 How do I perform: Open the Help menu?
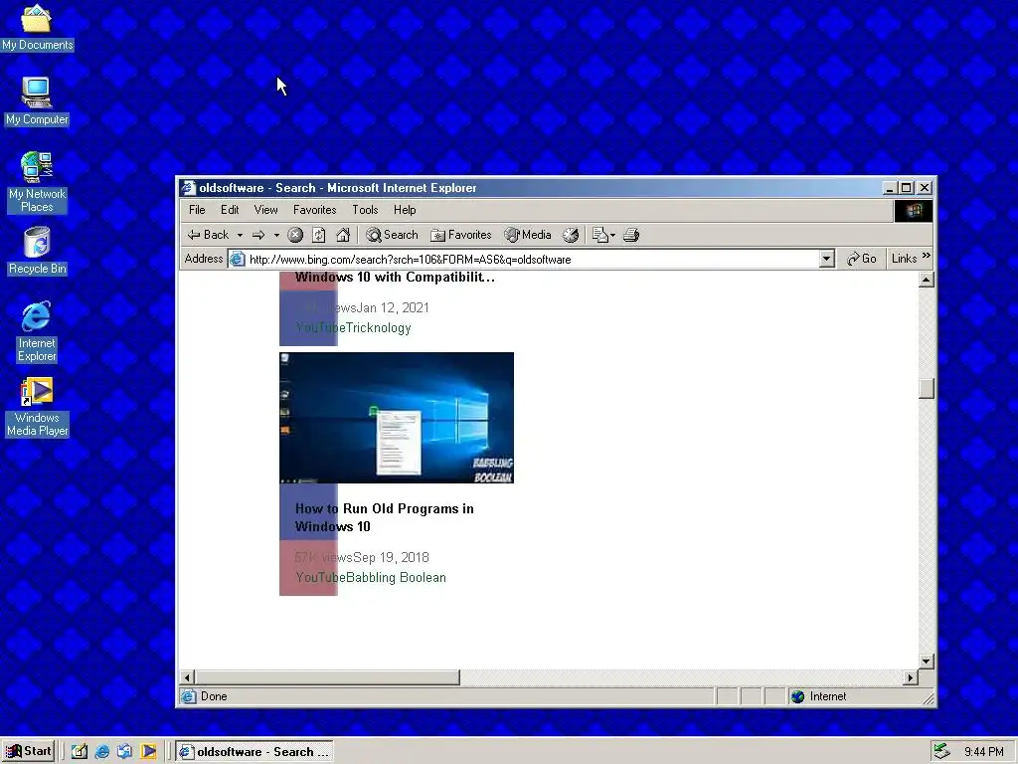pos(405,210)
